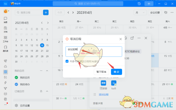Screen dimensions: 176x110
Task: Open the lightning bolt sidebar icon
Action: point(5,83)
